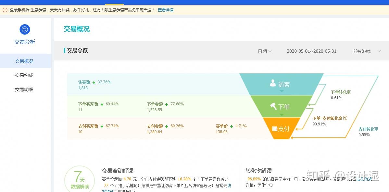389x192 pixels.
Task: Click the 客单价 value 138.06
Action: (222, 132)
